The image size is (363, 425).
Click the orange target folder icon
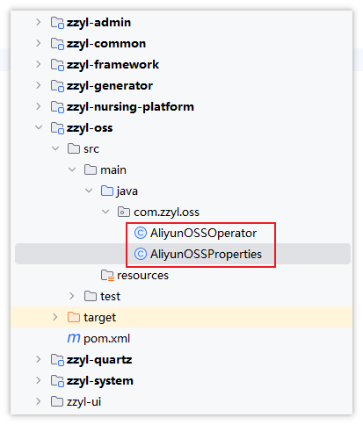74,317
